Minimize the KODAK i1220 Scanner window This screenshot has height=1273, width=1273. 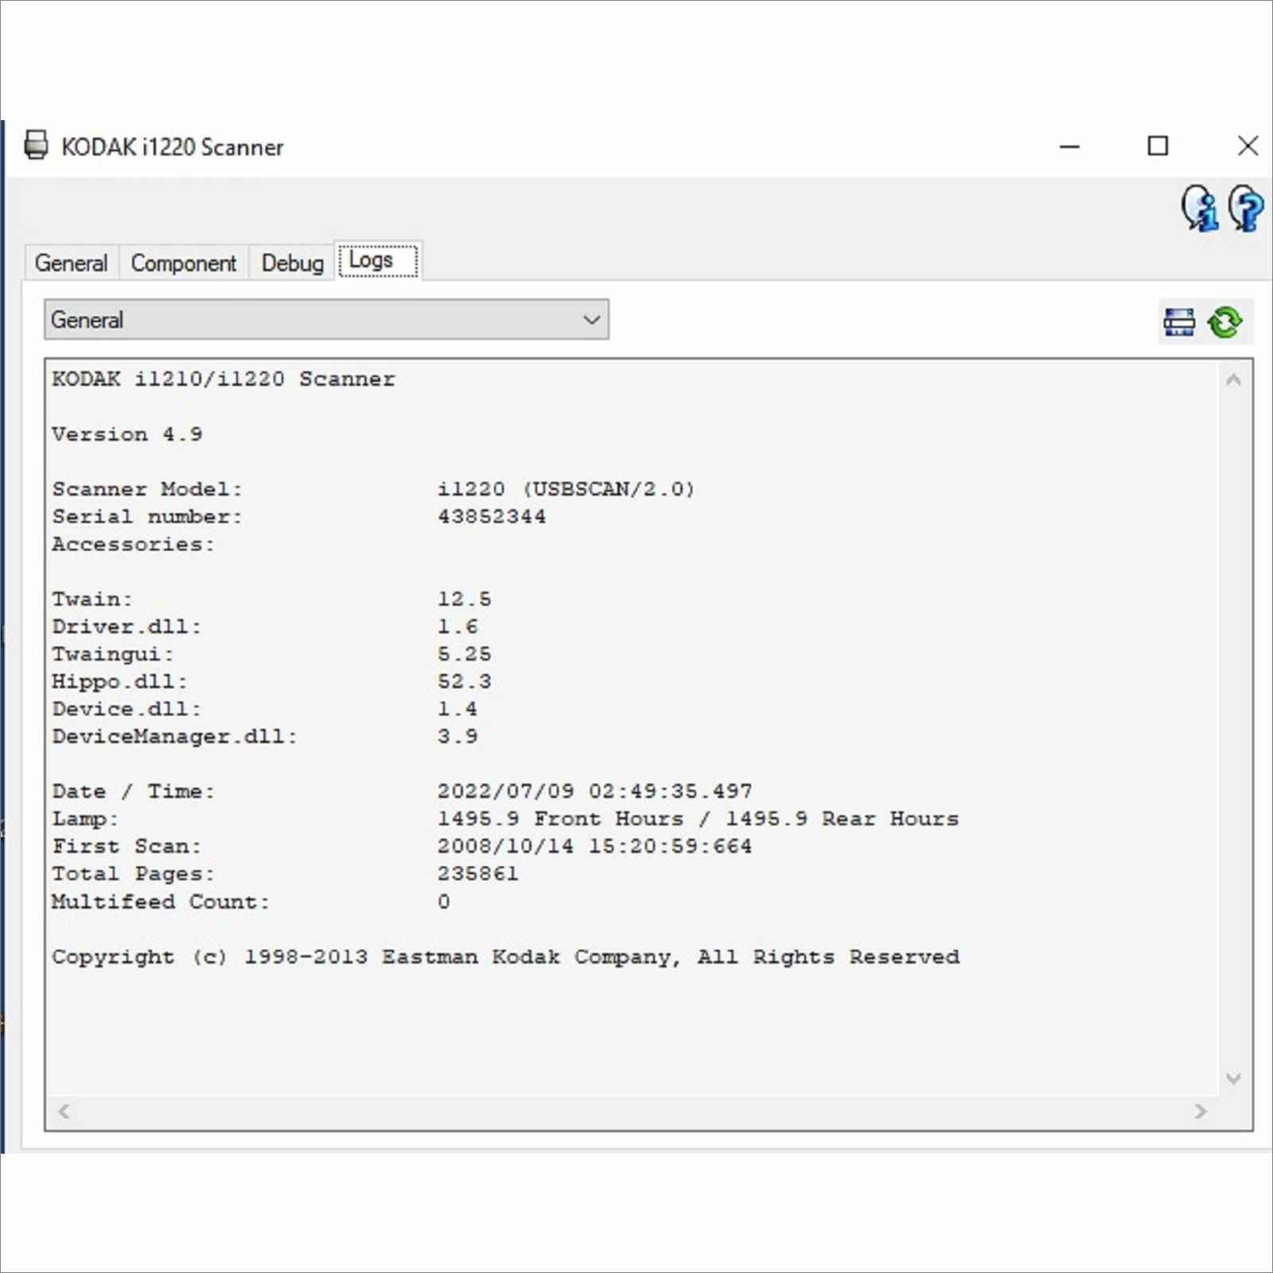(x=1070, y=146)
